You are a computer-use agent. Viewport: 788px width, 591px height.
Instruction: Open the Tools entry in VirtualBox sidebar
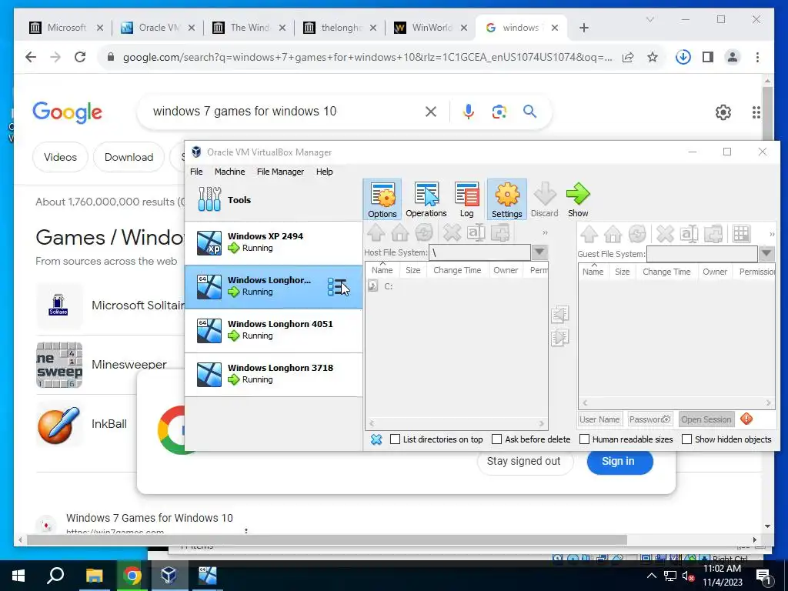click(273, 199)
